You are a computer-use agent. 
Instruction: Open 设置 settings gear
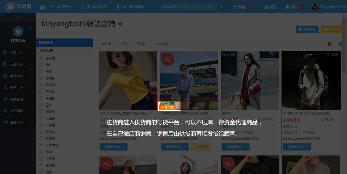tap(270, 7)
